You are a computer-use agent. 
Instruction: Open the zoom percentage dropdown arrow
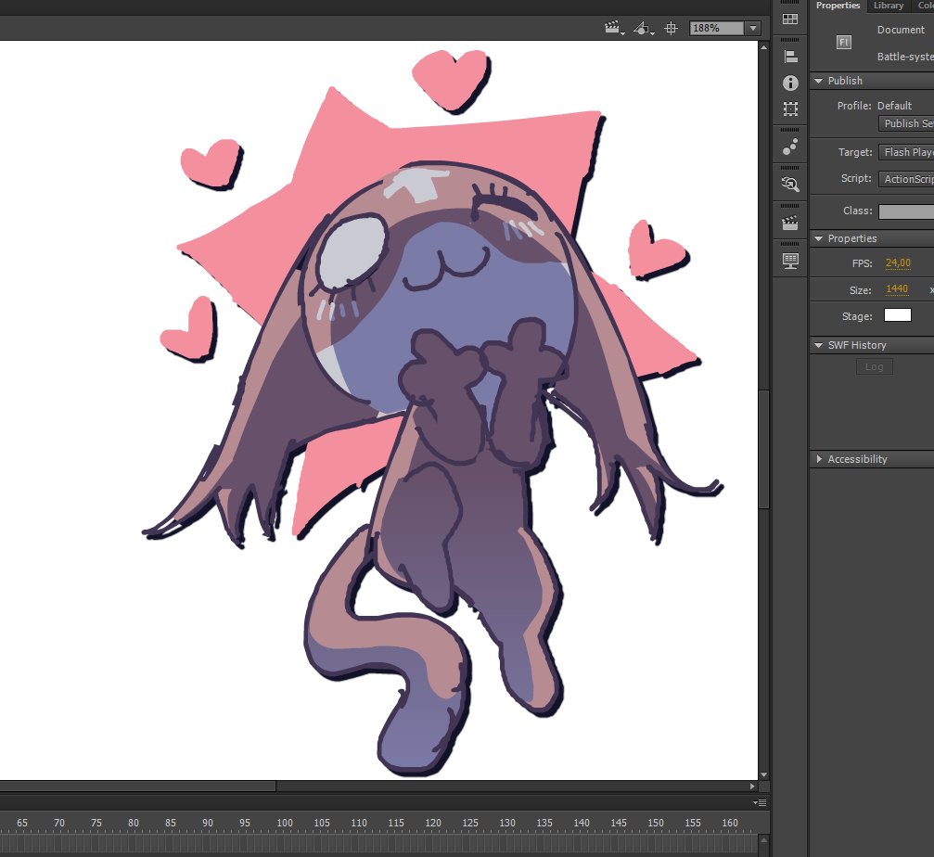coord(753,28)
